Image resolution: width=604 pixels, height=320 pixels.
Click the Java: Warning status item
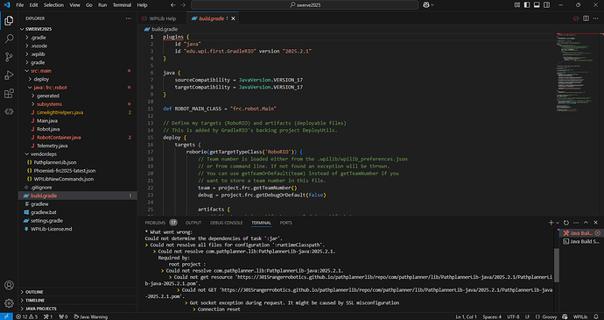coord(90,316)
